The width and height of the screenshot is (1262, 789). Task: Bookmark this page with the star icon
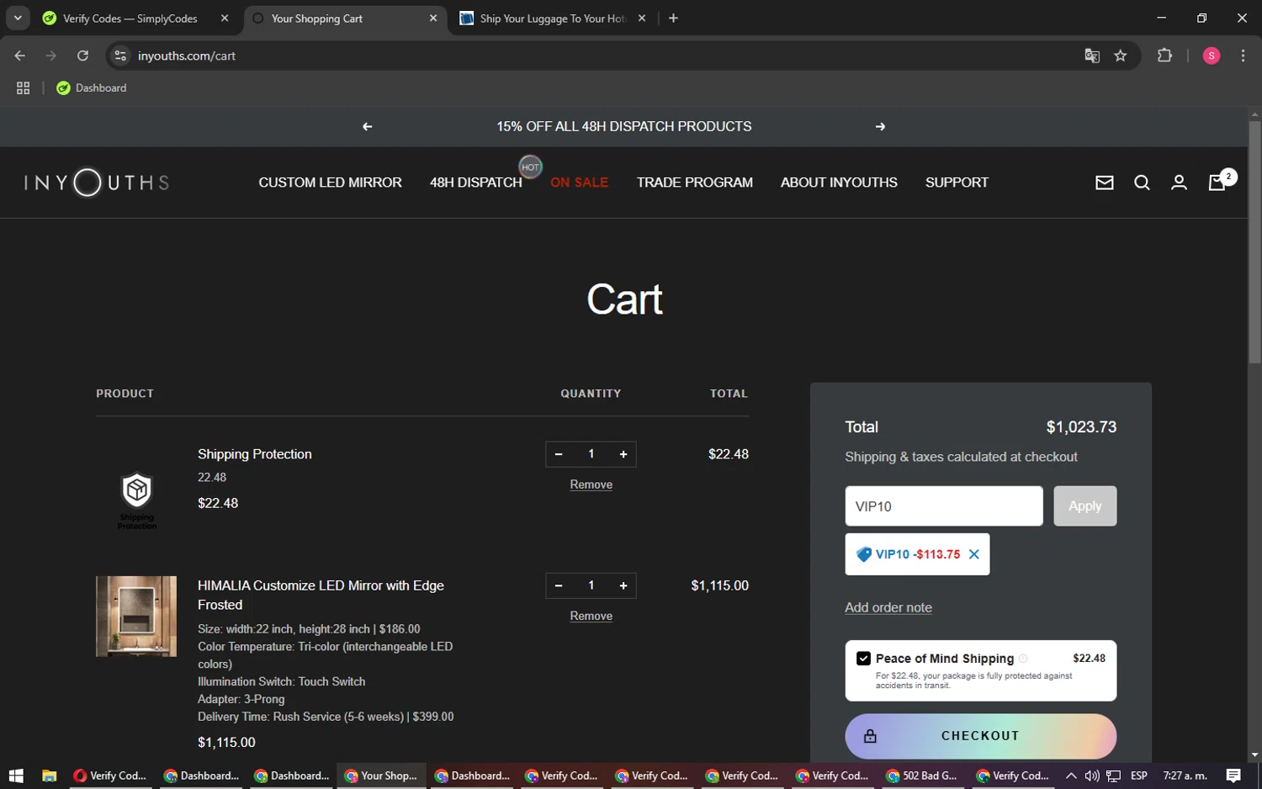pyautogui.click(x=1120, y=56)
